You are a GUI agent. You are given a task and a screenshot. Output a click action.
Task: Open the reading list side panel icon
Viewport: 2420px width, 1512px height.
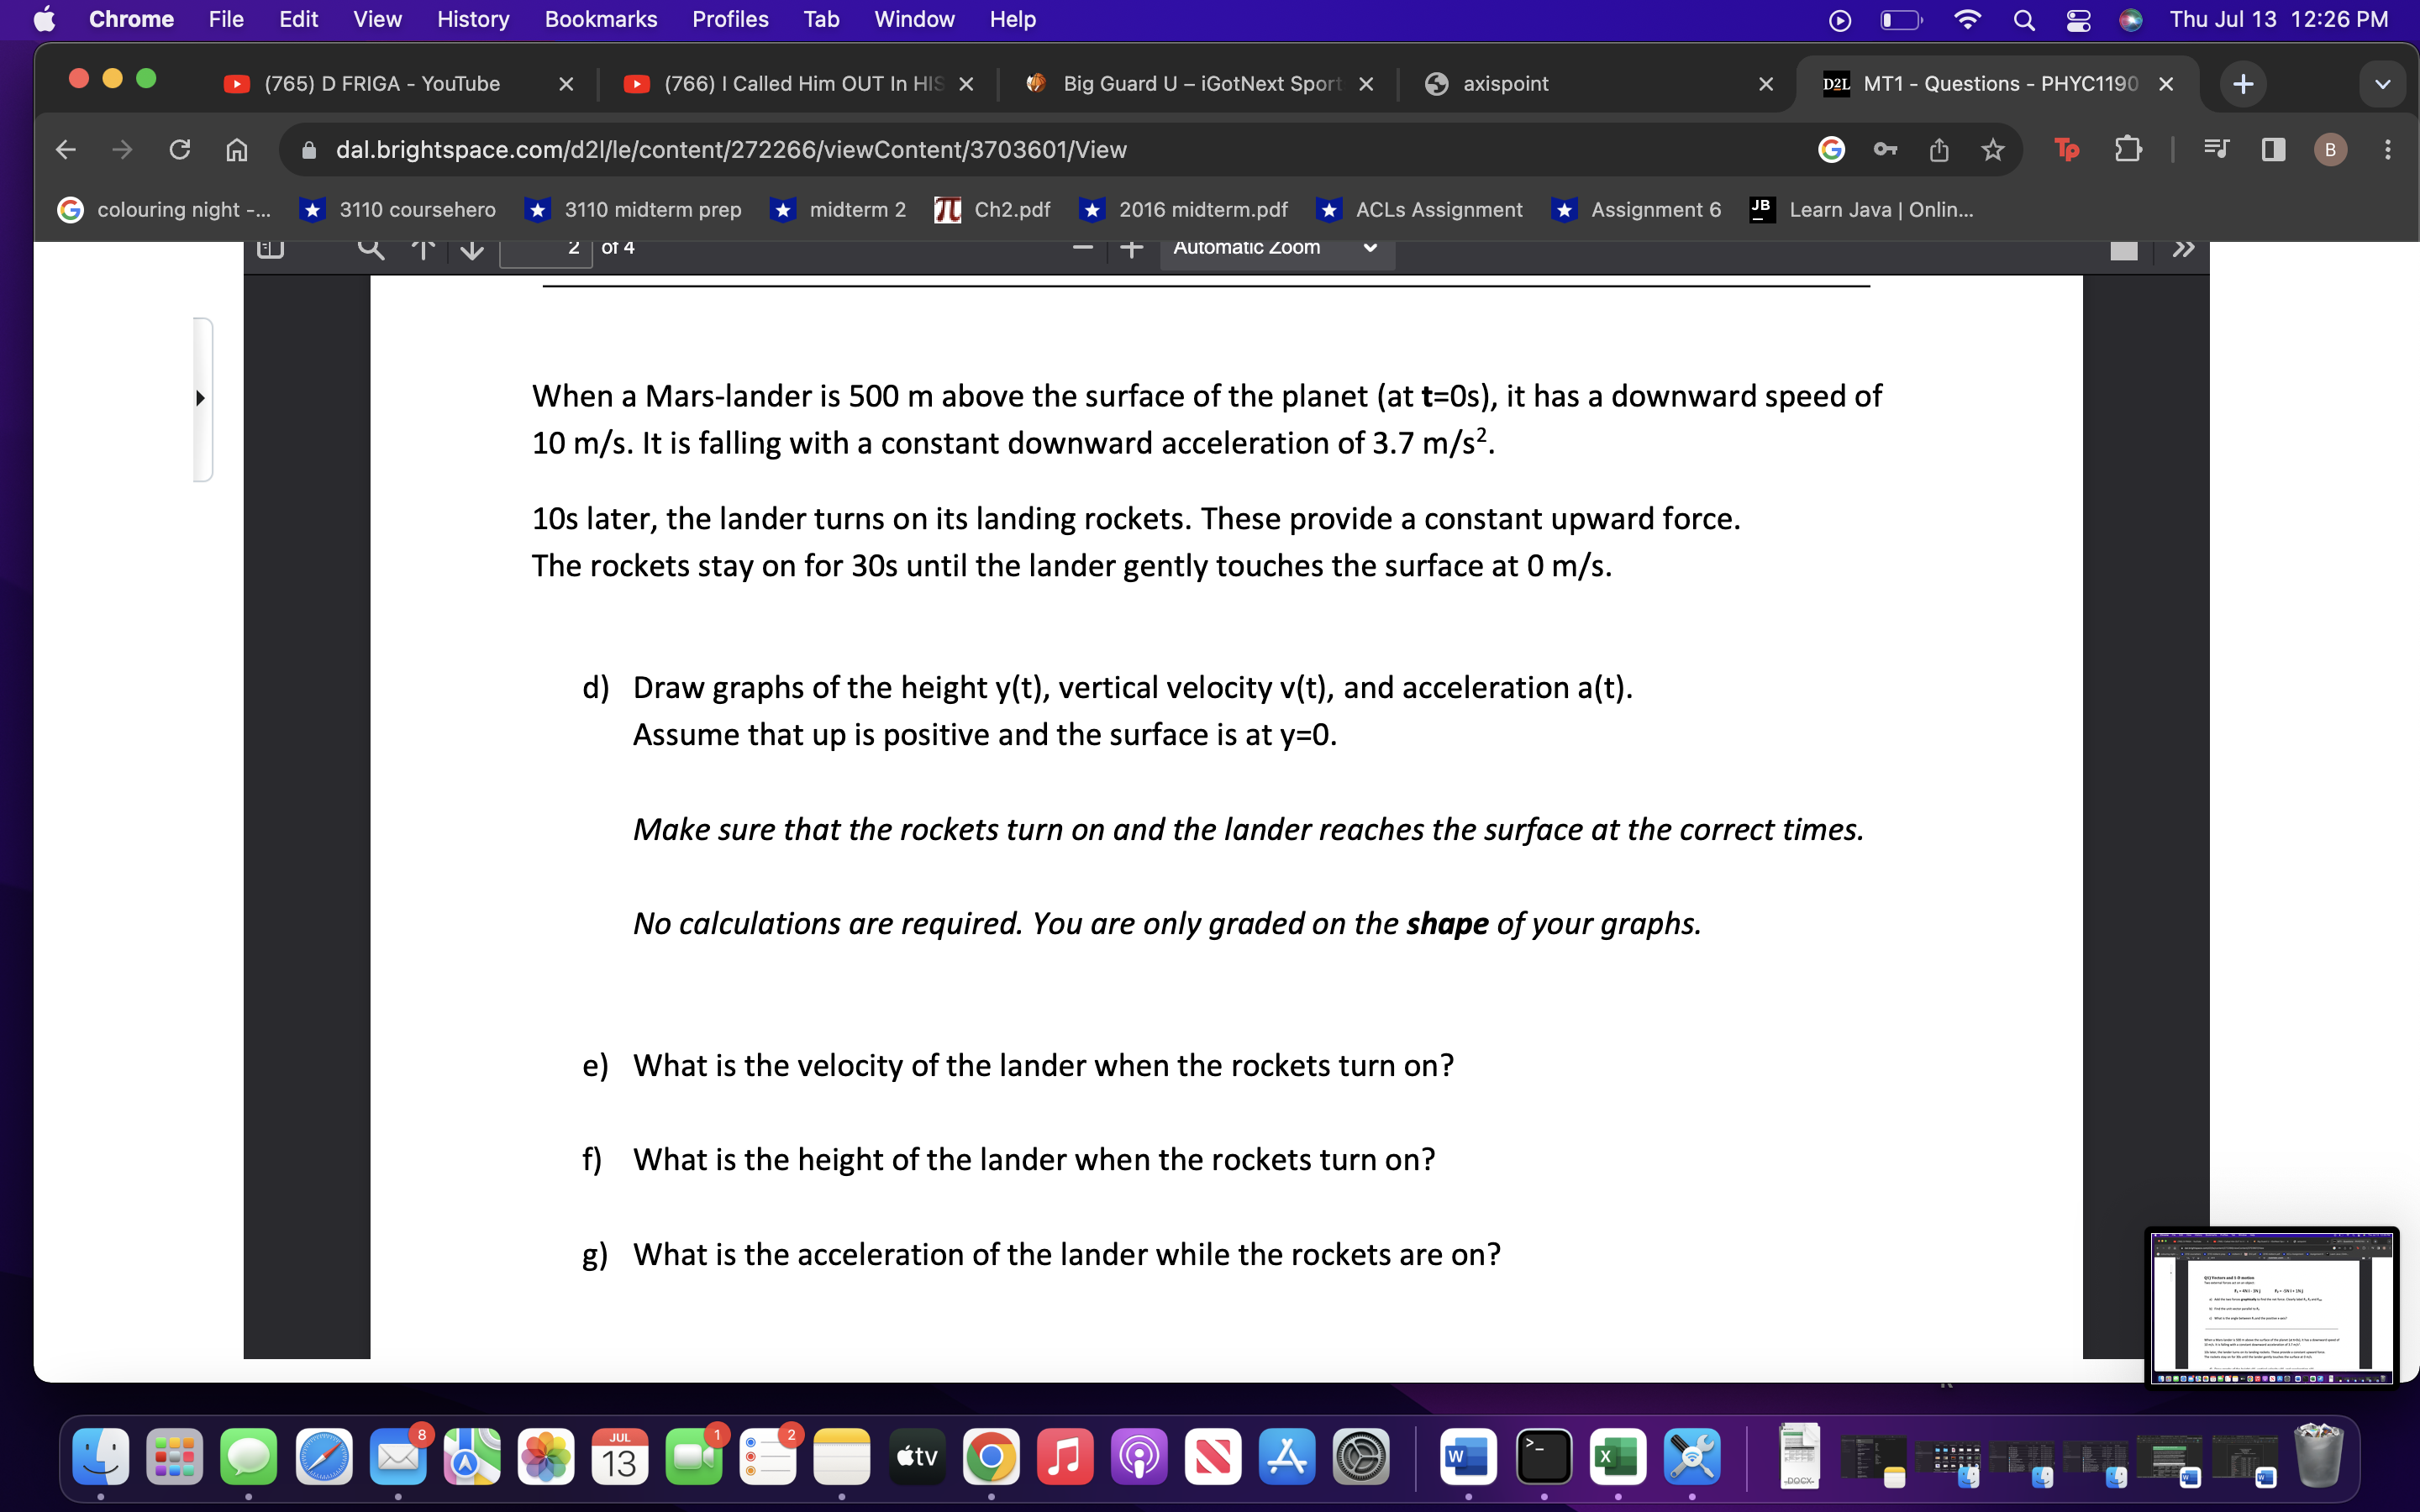[x=2214, y=149]
